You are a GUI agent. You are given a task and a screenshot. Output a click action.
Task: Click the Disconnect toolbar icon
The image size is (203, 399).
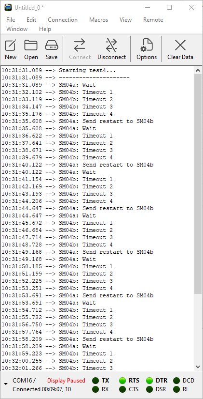(111, 46)
